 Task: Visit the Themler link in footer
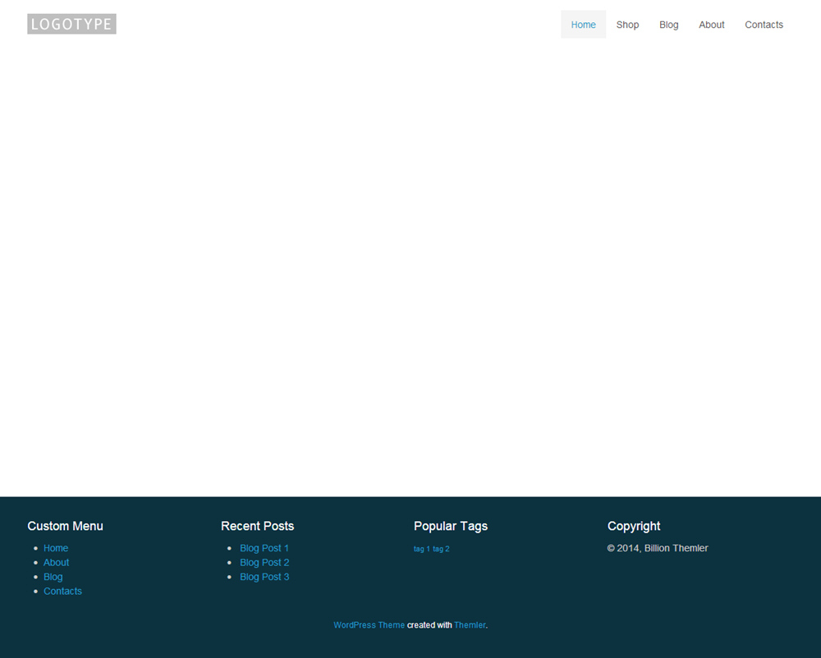470,625
